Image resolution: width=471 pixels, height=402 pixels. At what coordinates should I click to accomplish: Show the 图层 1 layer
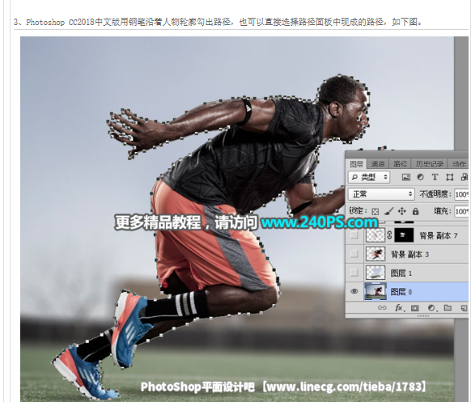354,273
